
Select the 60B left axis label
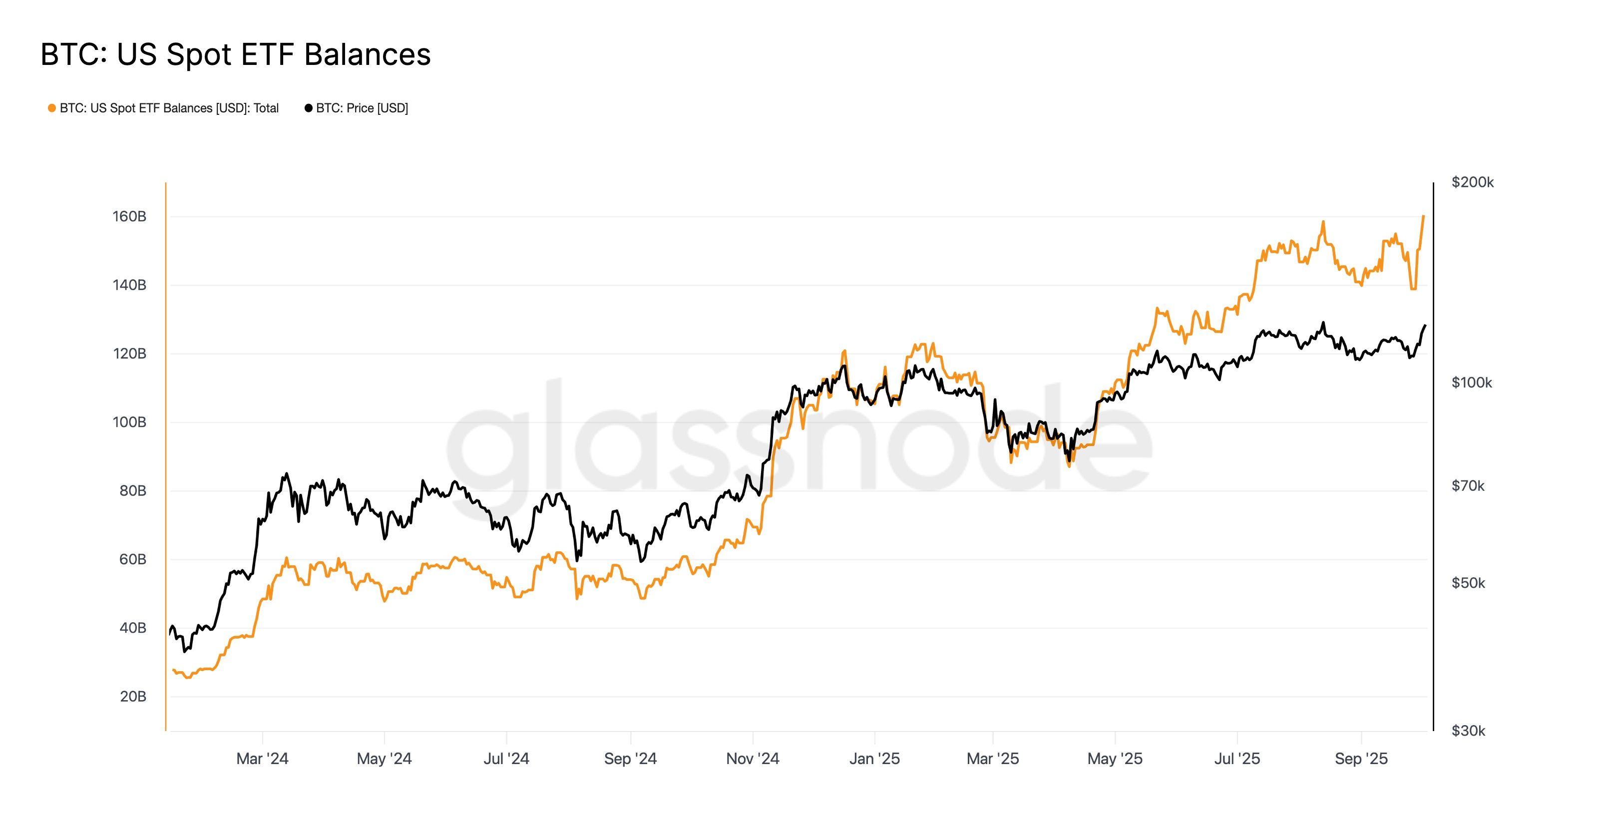133,559
